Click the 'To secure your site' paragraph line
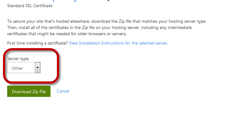This screenshot has height=114, width=236. [x=107, y=21]
